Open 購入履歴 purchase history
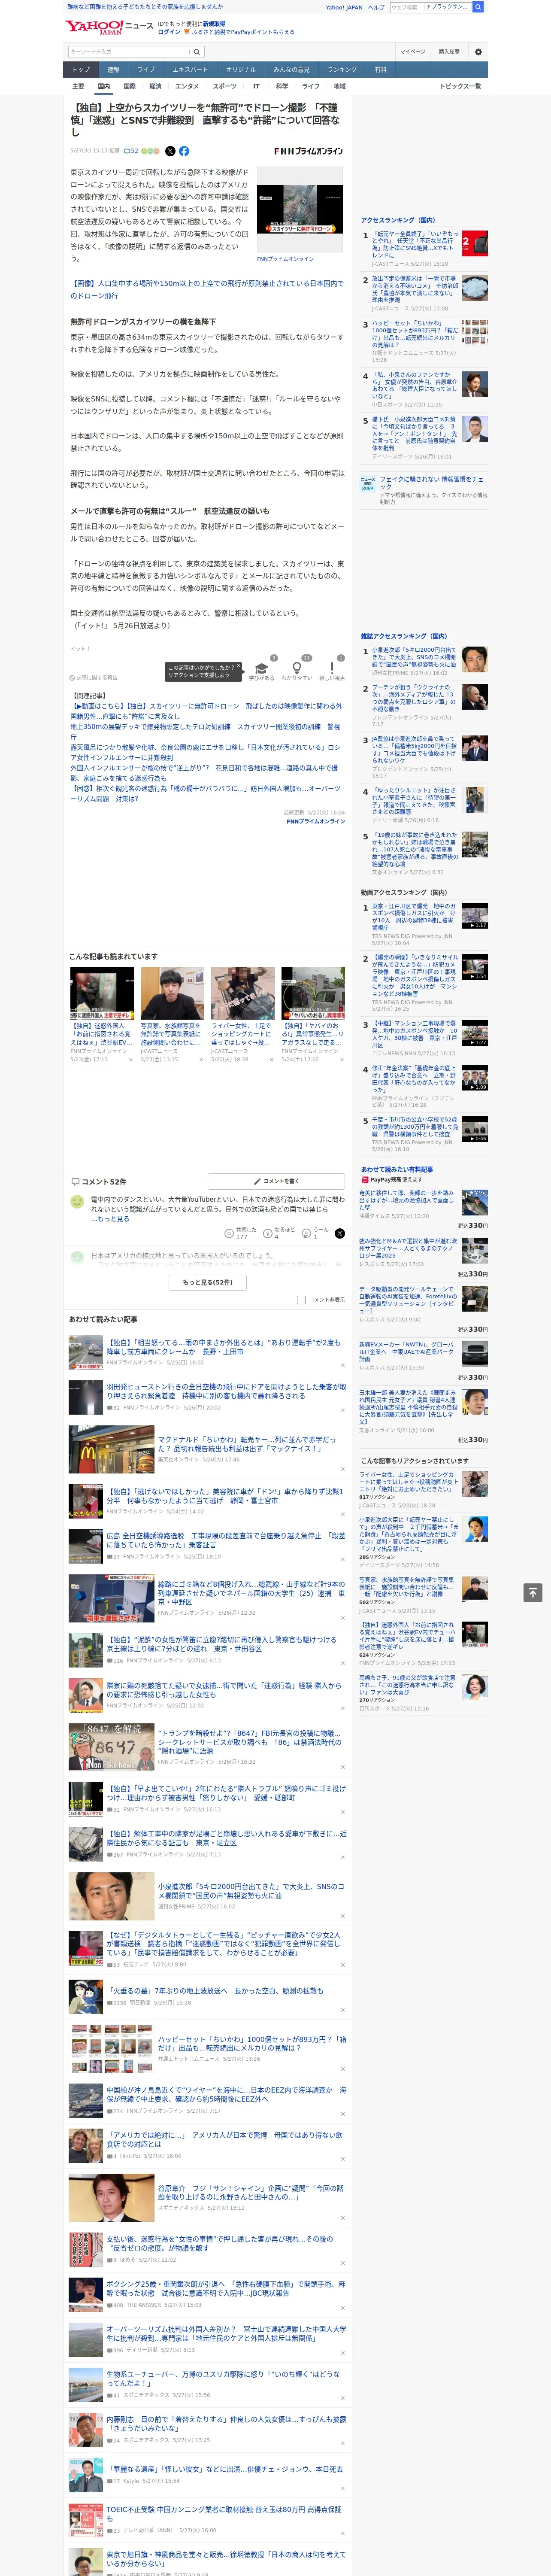The height and width of the screenshot is (2576, 551). (449, 52)
